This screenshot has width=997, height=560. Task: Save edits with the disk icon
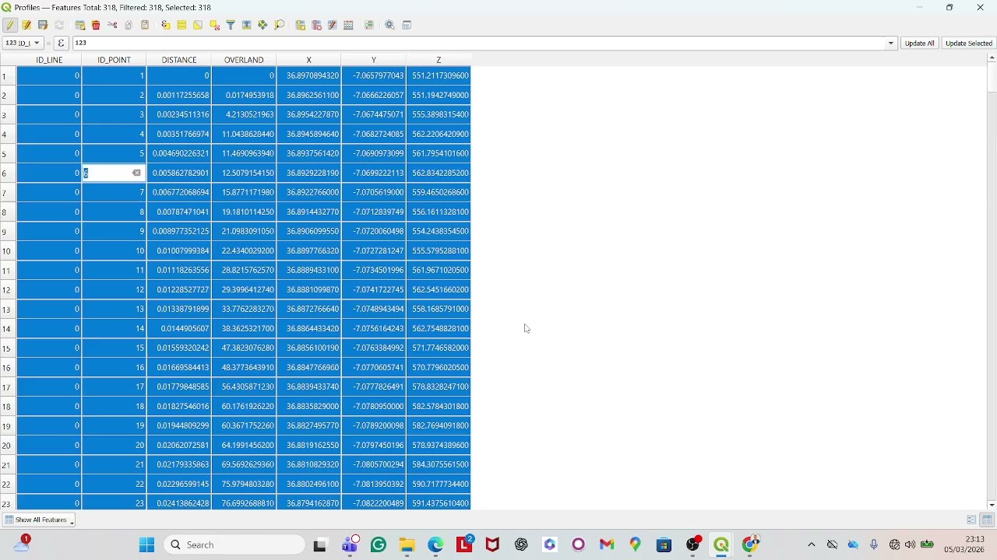43,25
